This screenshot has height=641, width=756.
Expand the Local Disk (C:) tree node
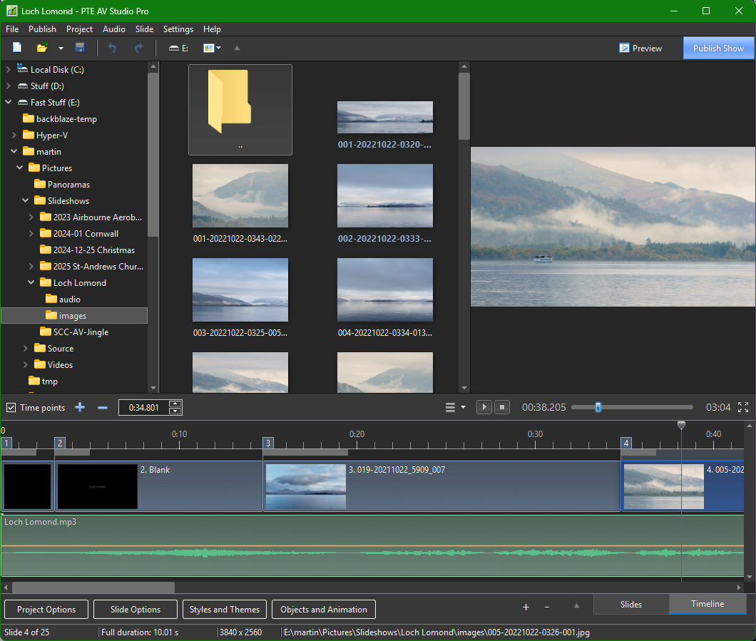[x=8, y=69]
